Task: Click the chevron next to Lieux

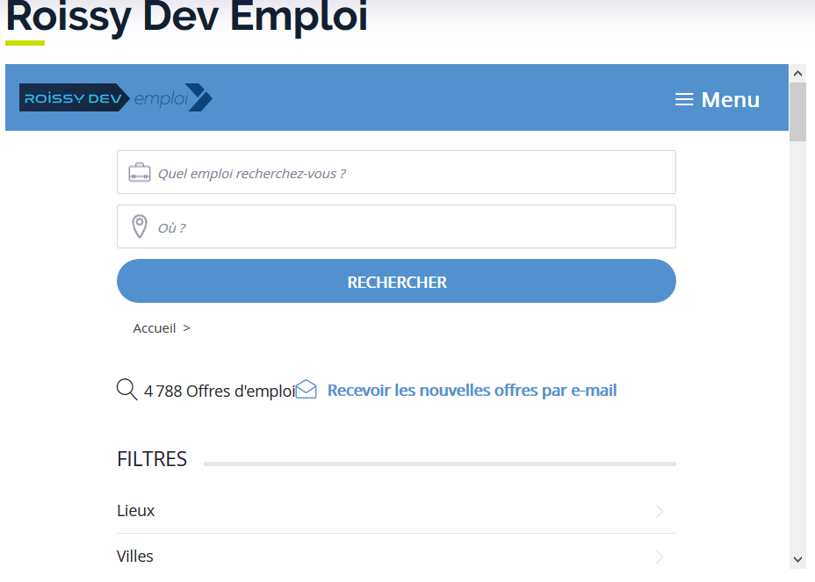Action: (x=660, y=511)
